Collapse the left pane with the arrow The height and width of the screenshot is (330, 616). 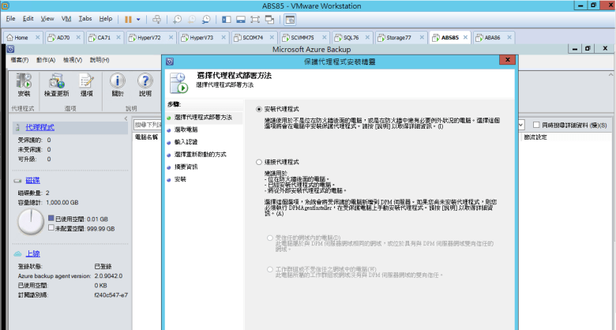125,119
